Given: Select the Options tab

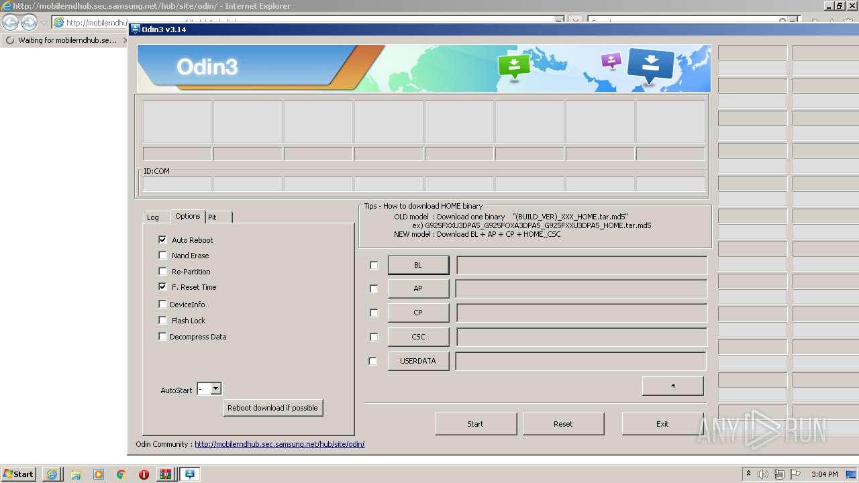Looking at the screenshot, I should pos(188,216).
